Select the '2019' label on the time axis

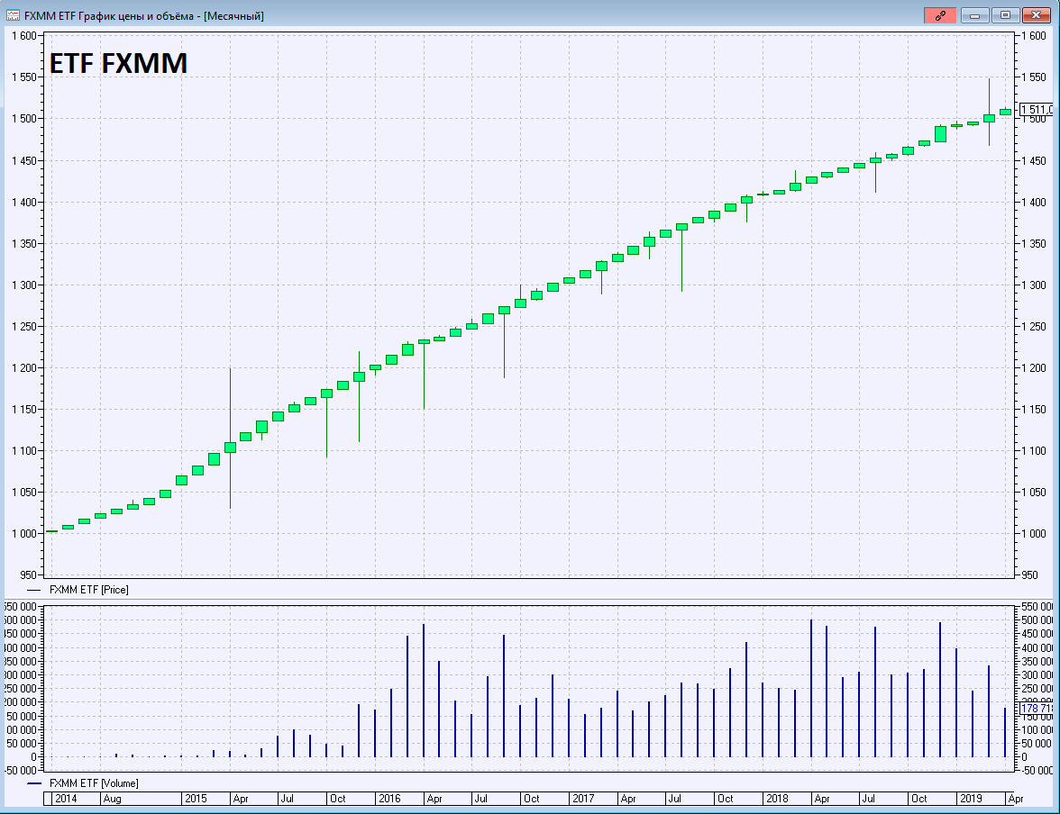click(971, 799)
